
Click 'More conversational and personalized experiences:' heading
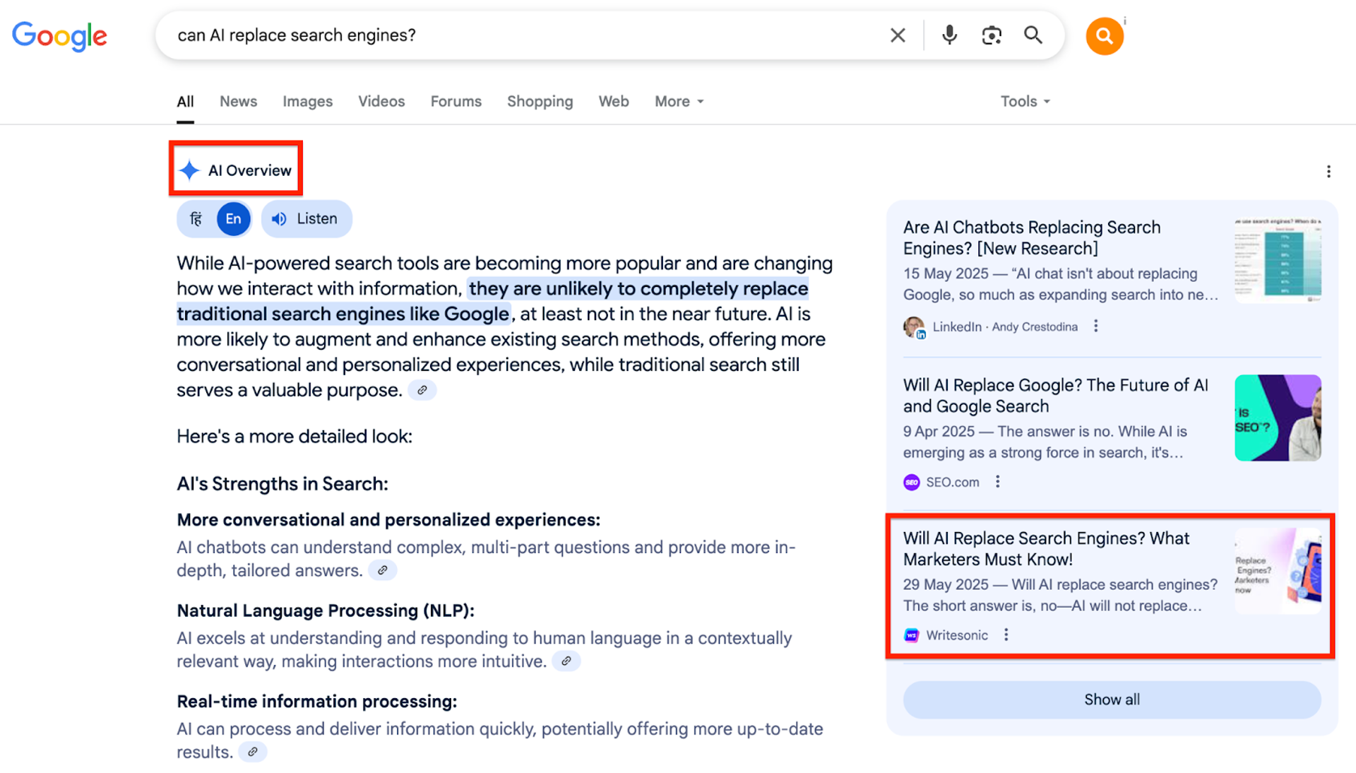coord(388,520)
